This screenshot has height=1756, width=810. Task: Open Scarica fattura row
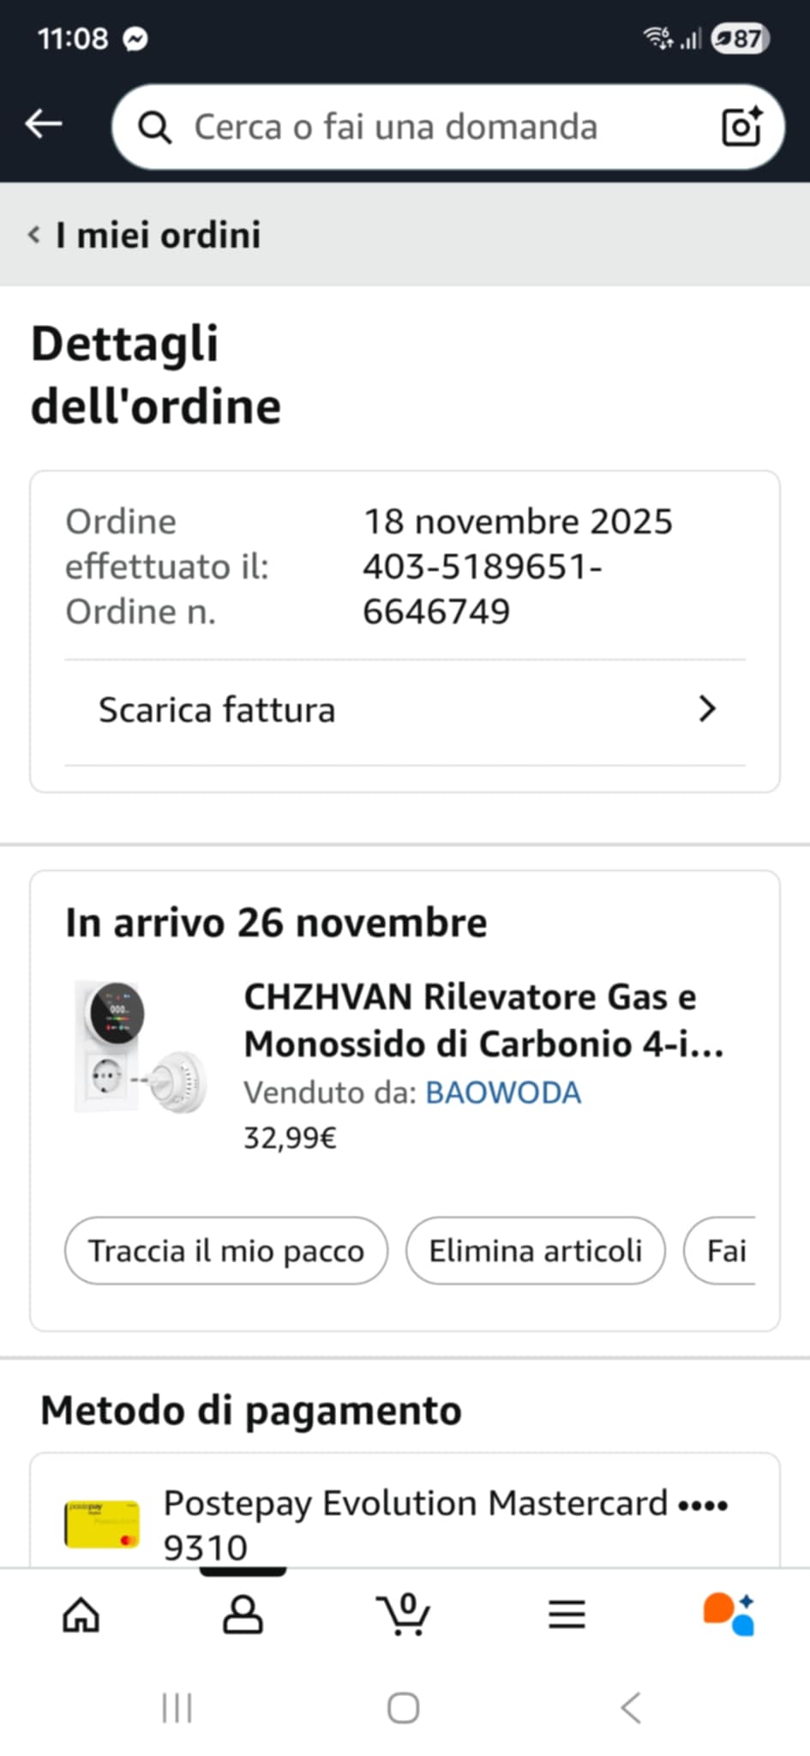(343, 711)
